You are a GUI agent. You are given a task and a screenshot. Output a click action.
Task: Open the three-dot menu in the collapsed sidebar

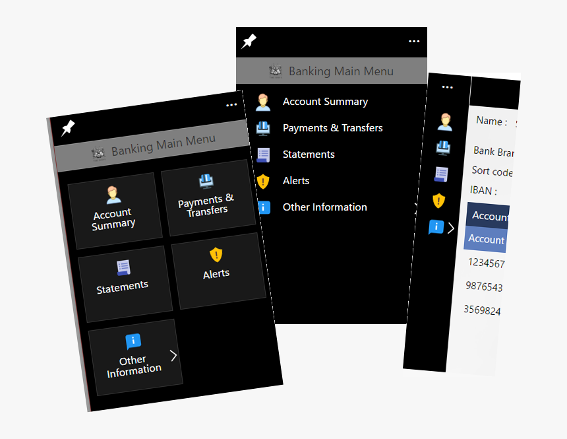[447, 87]
